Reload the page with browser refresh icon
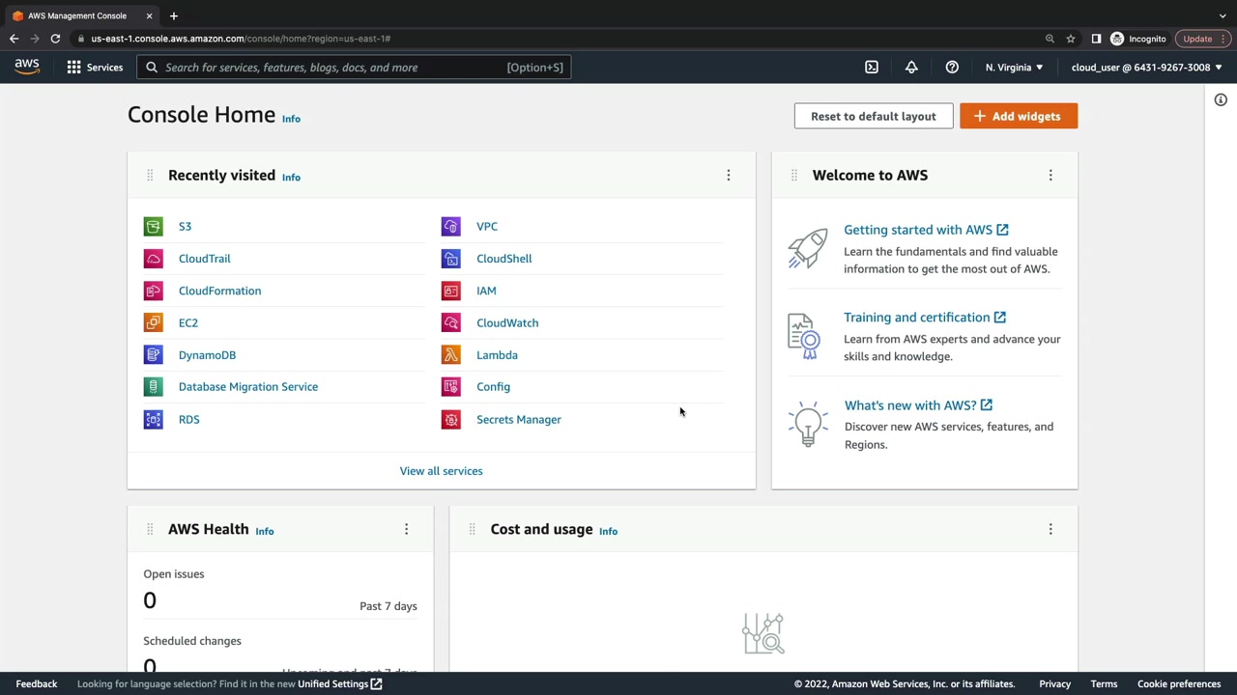The image size is (1237, 695). point(55,39)
